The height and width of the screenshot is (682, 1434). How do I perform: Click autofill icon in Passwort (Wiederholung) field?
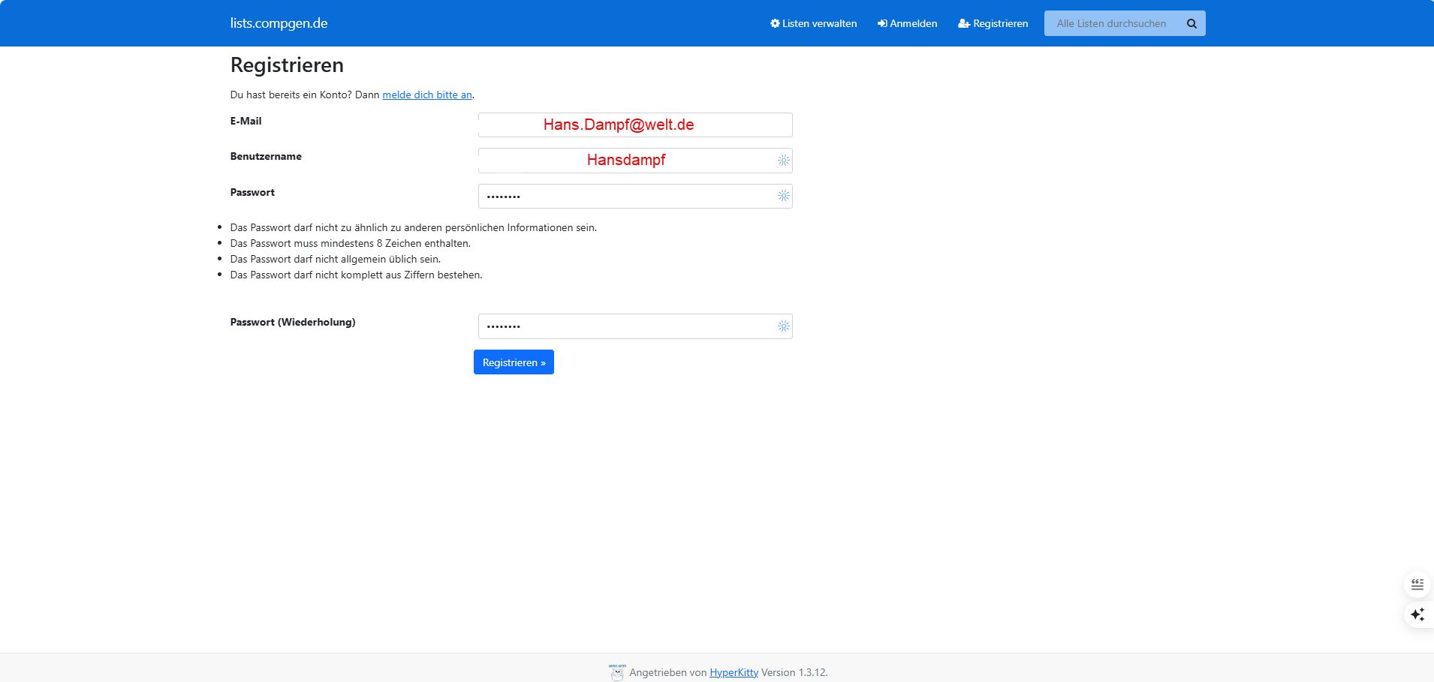click(783, 326)
